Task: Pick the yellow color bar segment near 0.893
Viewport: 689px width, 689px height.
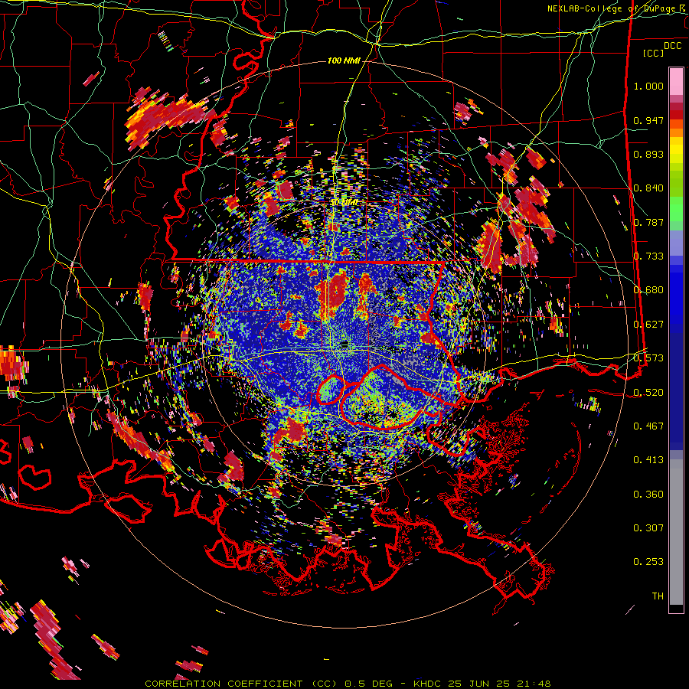Action: coord(676,150)
